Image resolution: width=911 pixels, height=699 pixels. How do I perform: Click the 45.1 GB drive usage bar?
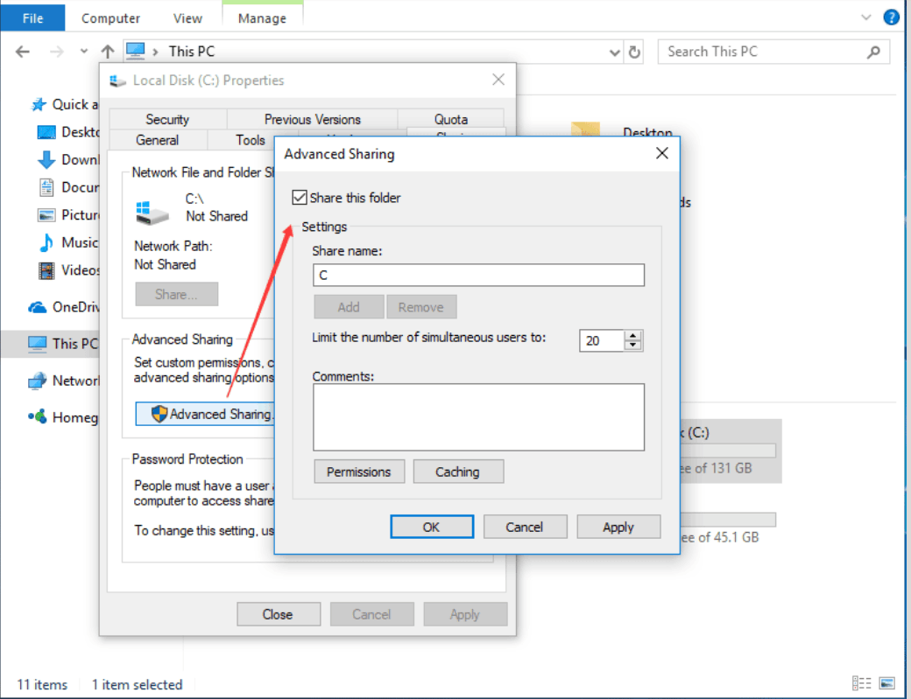click(727, 519)
